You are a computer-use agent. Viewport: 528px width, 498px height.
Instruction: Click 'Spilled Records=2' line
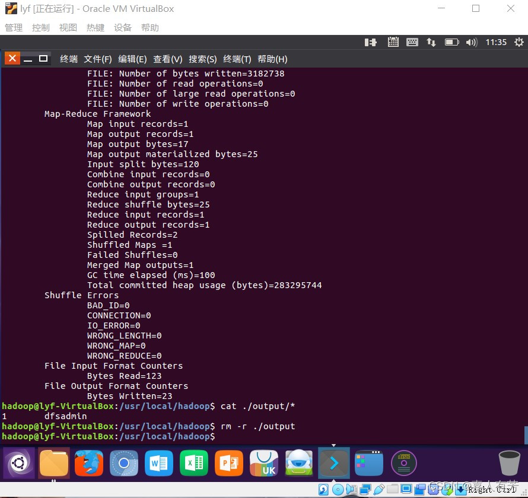coord(132,235)
